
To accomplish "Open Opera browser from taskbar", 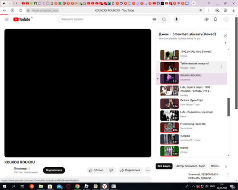I will coord(68,186).
